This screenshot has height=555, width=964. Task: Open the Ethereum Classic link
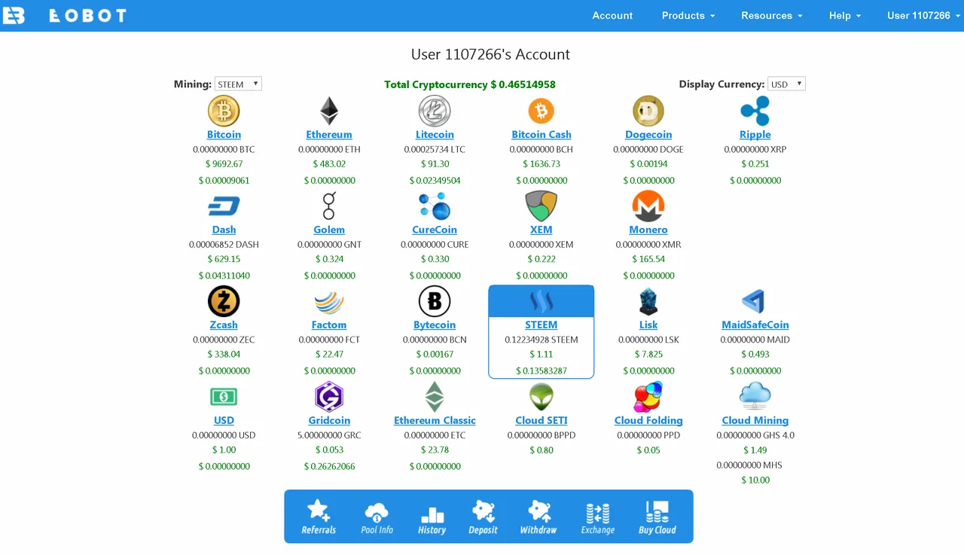435,420
